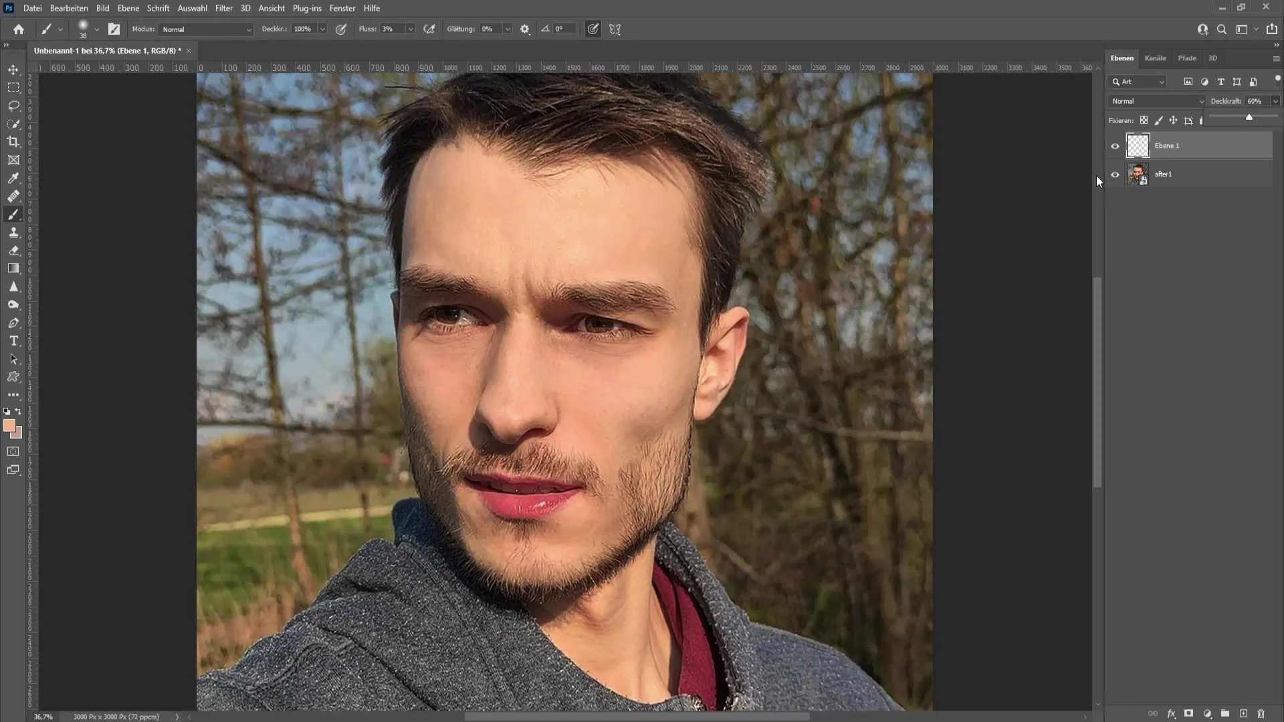The width and height of the screenshot is (1284, 722).
Task: Select the Text tool
Action: [x=13, y=340]
